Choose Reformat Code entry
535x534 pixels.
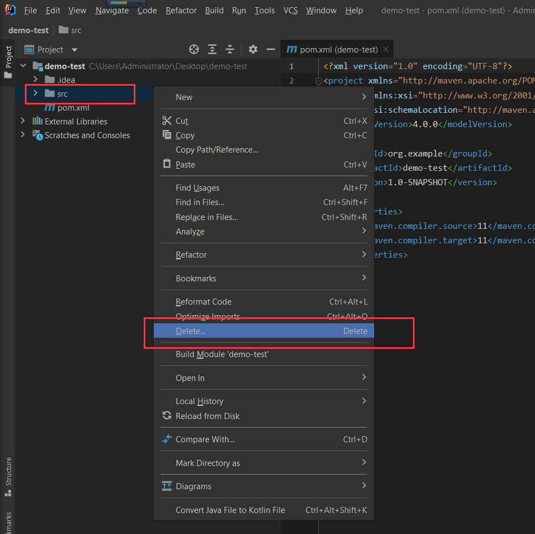(x=264, y=302)
